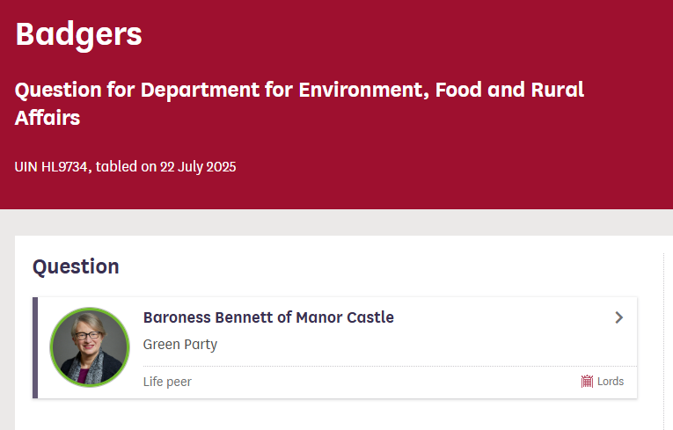This screenshot has width=673, height=430.
Task: Click the "Green Party" party label
Action: [179, 345]
